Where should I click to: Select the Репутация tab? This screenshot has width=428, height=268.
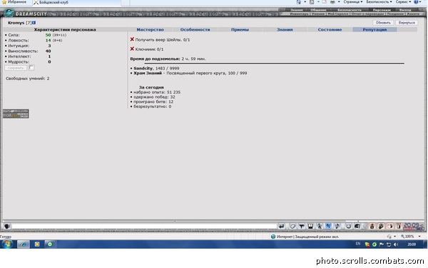374,29
